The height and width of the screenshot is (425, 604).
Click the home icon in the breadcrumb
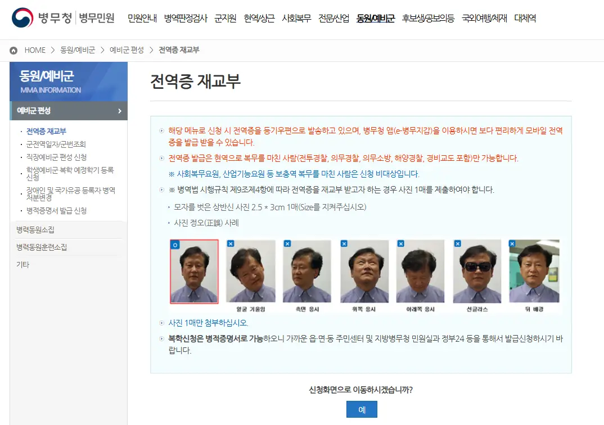(12, 49)
